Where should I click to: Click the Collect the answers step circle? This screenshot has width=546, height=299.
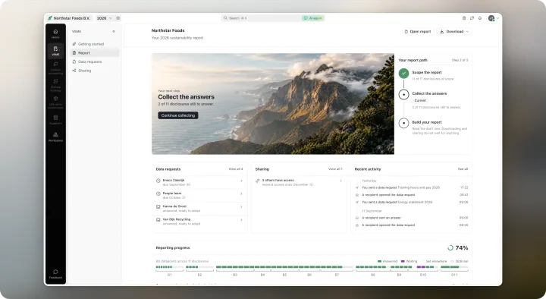point(403,94)
